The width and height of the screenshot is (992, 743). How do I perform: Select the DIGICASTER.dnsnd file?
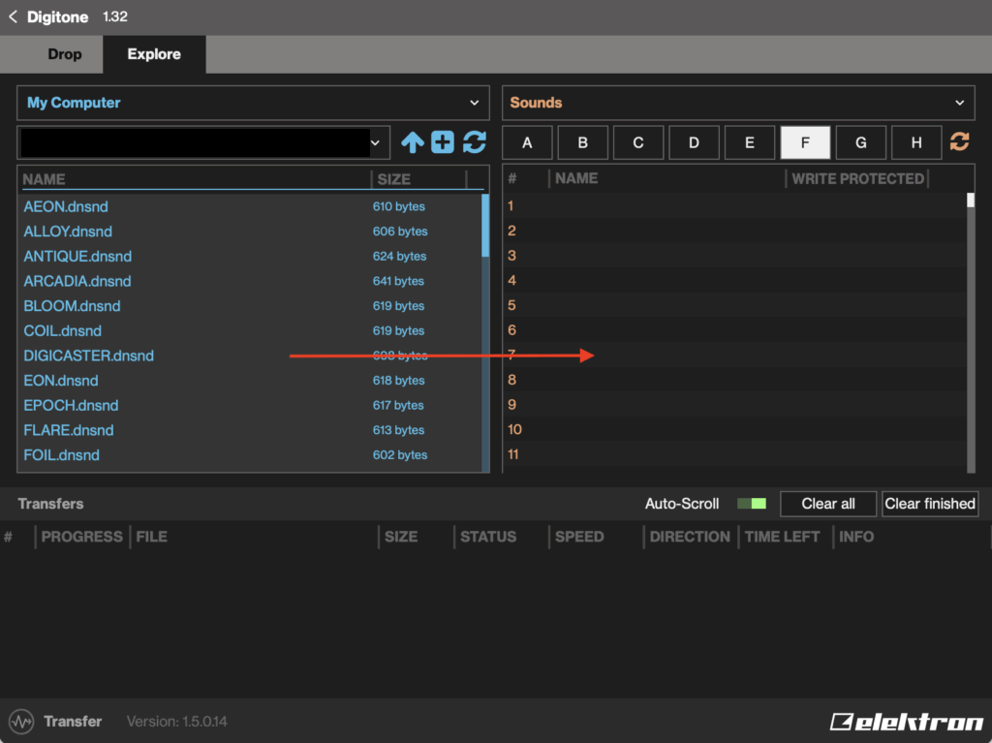[89, 356]
